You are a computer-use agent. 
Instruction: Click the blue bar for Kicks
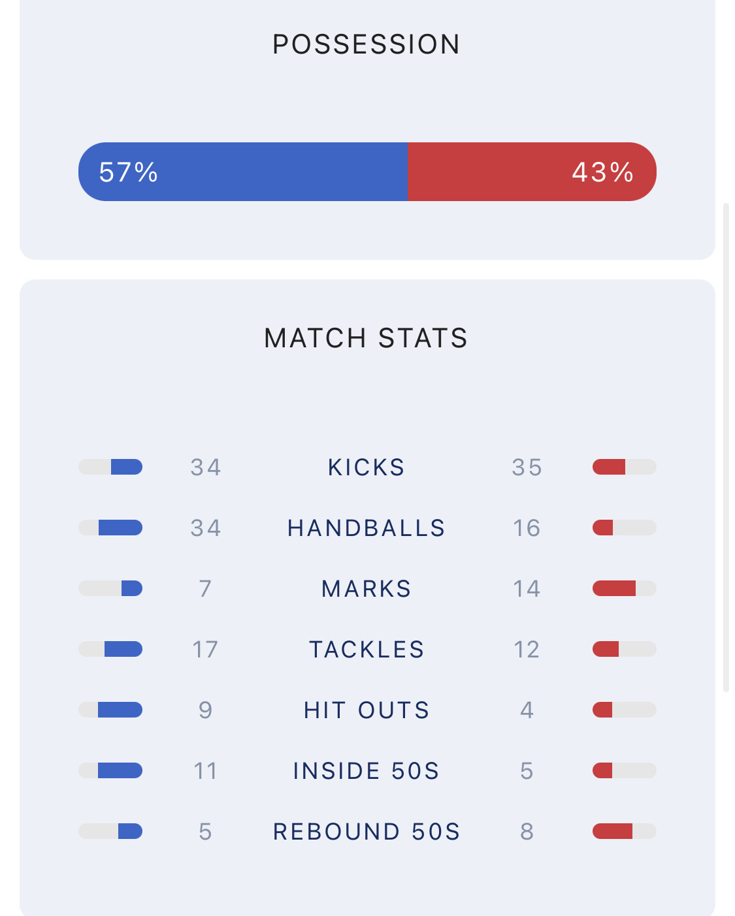(126, 467)
